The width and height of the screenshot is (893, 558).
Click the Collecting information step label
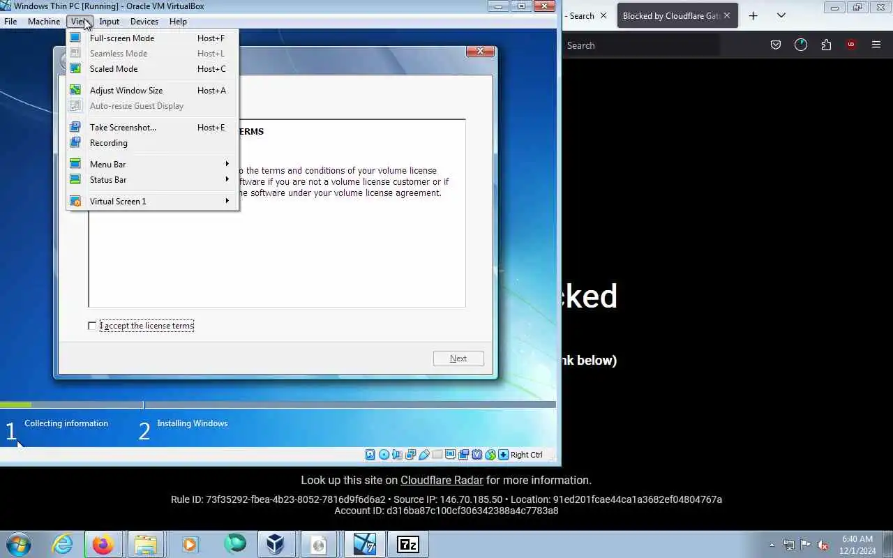(x=66, y=423)
